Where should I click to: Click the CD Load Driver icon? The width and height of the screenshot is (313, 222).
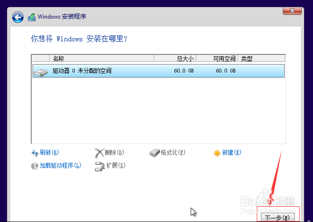pyautogui.click(x=34, y=166)
